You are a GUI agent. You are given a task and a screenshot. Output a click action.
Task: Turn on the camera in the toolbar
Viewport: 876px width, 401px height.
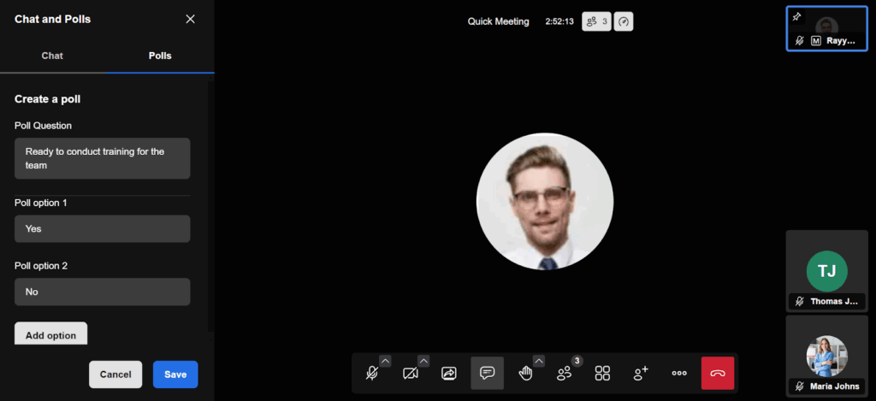pyautogui.click(x=410, y=374)
